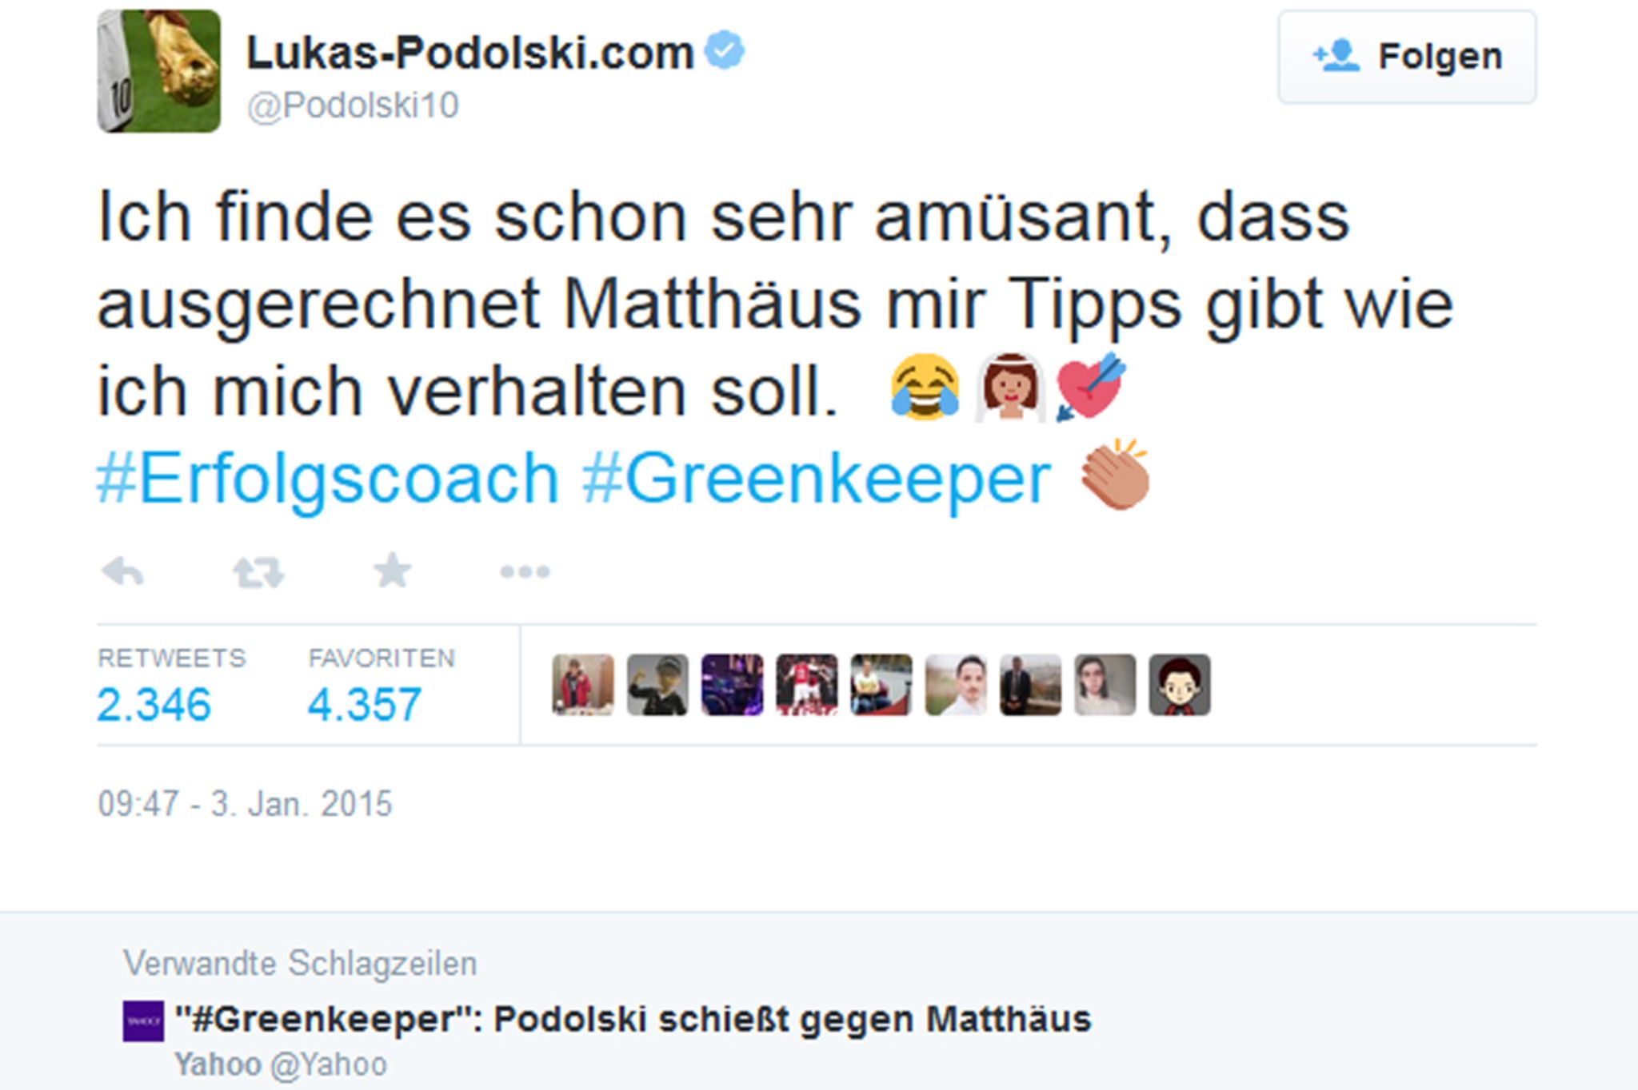1638x1090 pixels.
Task: Open the Lukas-Podolski.com profile name link
Action: 469,53
